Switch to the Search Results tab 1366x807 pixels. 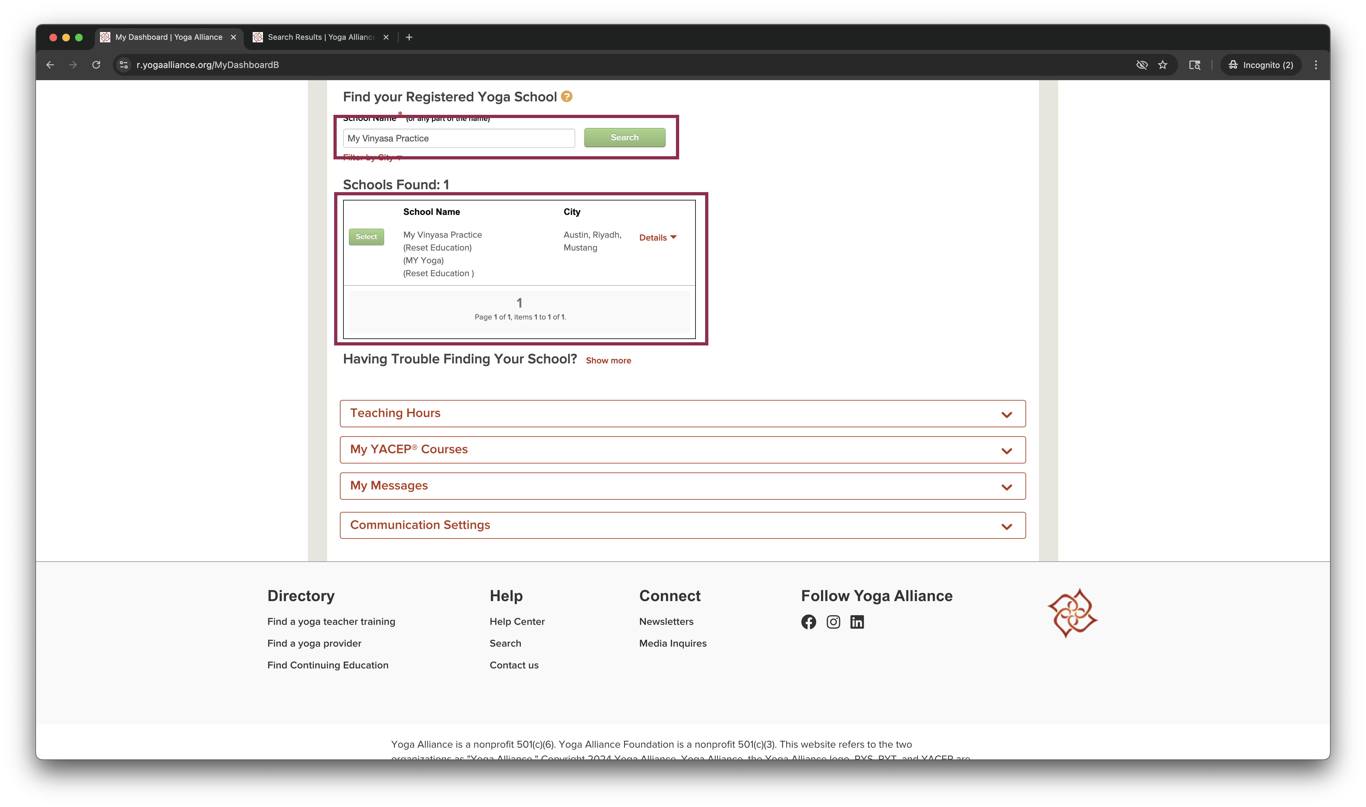[321, 37]
